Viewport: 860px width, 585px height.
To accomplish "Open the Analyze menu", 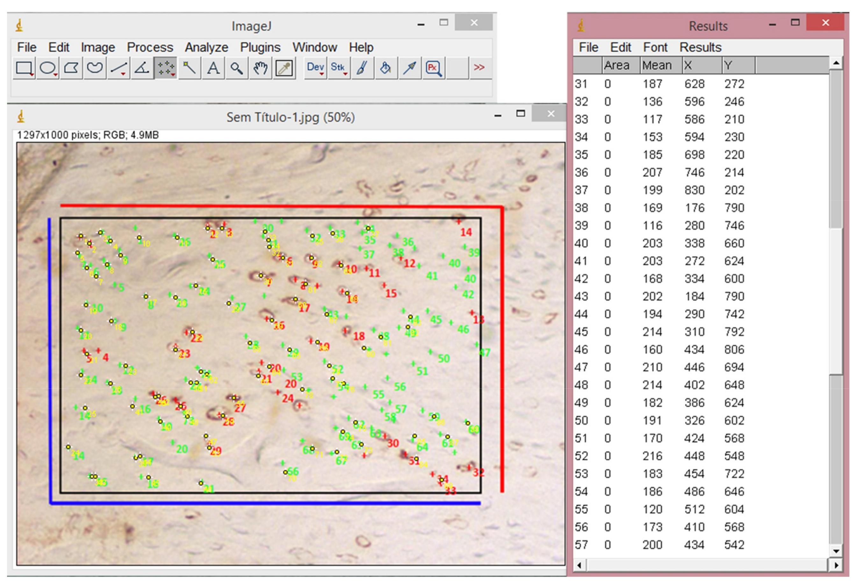I will 206,47.
